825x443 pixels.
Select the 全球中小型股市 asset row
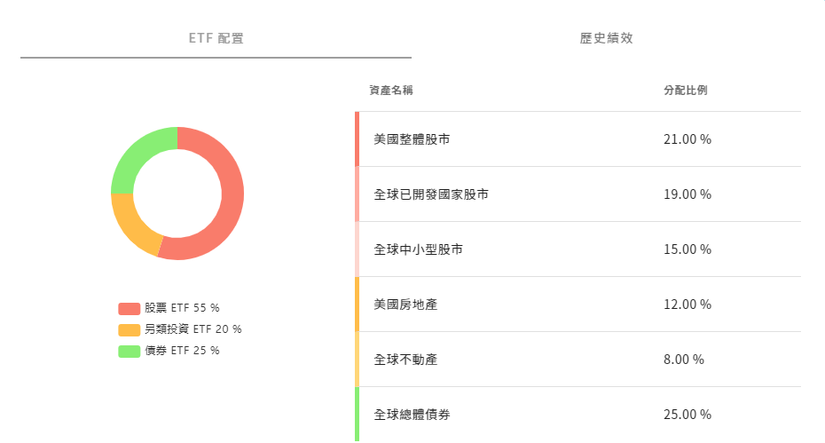578,249
